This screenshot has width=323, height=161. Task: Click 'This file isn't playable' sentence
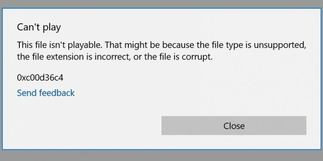click(59, 46)
